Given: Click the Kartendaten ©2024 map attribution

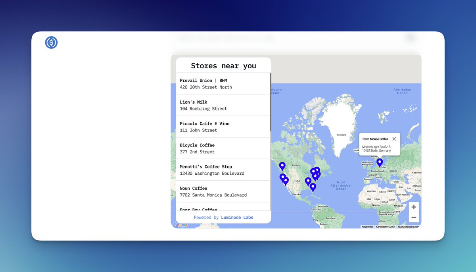Looking at the screenshot, I should coord(386,227).
